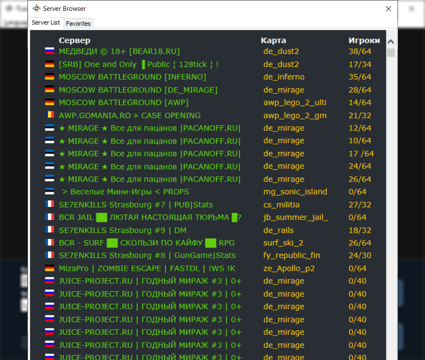Select server 'BCR JAIL ЛЮТАЯ НАСТОЯЩАЯ ТЮРЬМА'

pyautogui.click(x=150, y=217)
